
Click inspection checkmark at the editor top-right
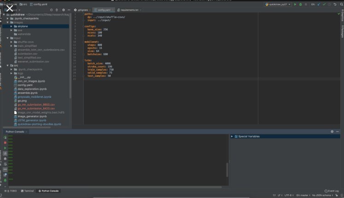click(x=339, y=14)
